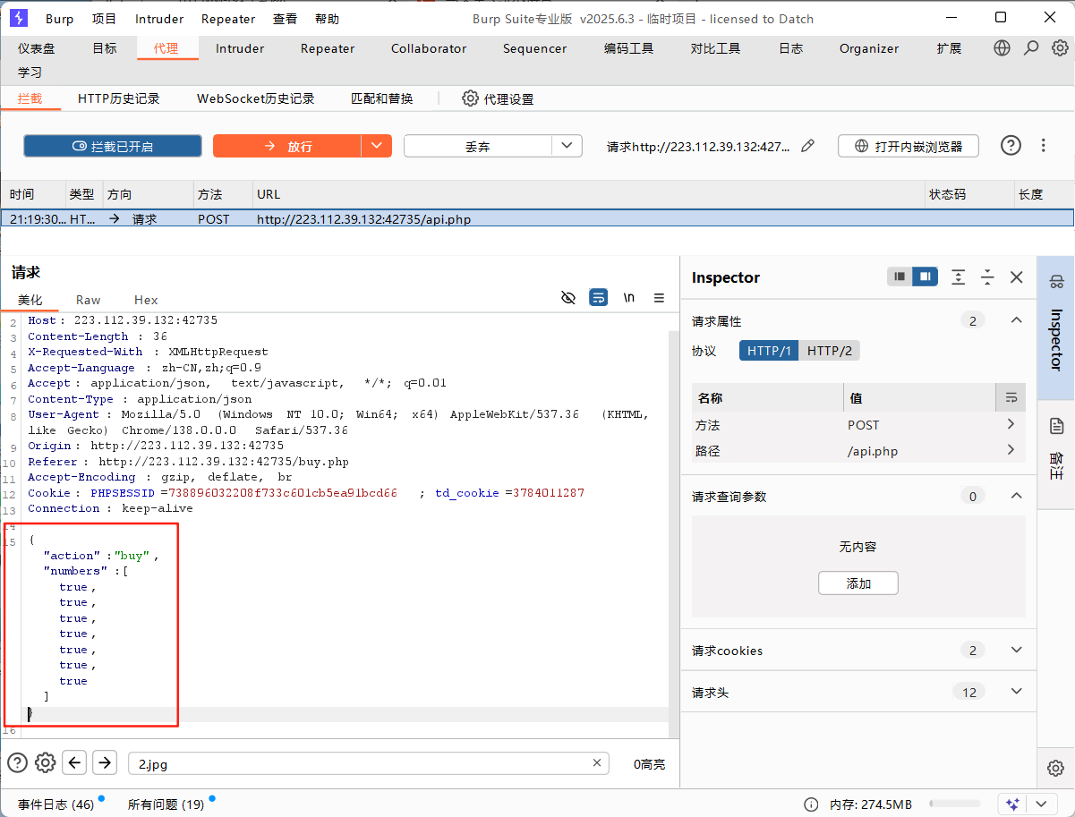Click the 丢弃 drop button
This screenshot has height=817, width=1075.
(478, 146)
